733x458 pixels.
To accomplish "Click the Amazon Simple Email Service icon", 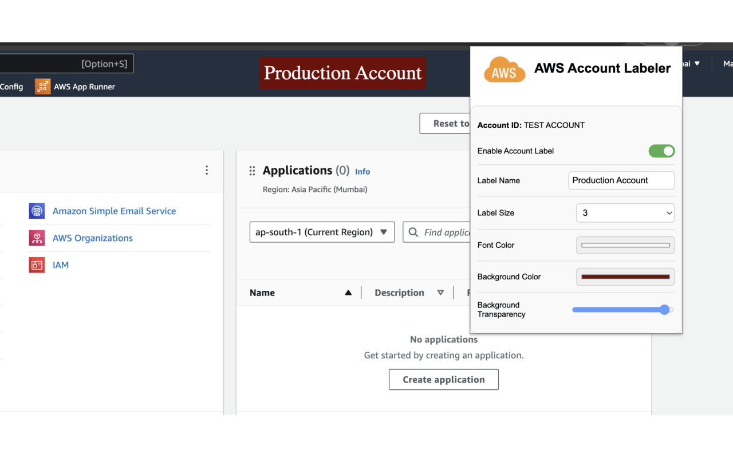I will (x=37, y=211).
